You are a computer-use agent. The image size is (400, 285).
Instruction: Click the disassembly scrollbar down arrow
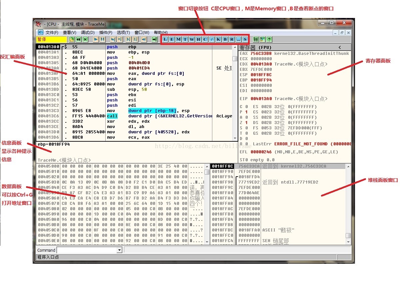(235, 138)
